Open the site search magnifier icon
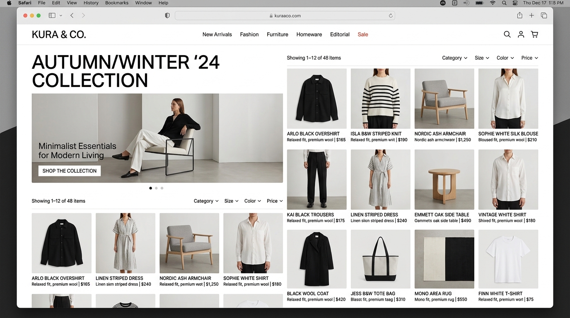This screenshot has width=570, height=318. pos(507,34)
